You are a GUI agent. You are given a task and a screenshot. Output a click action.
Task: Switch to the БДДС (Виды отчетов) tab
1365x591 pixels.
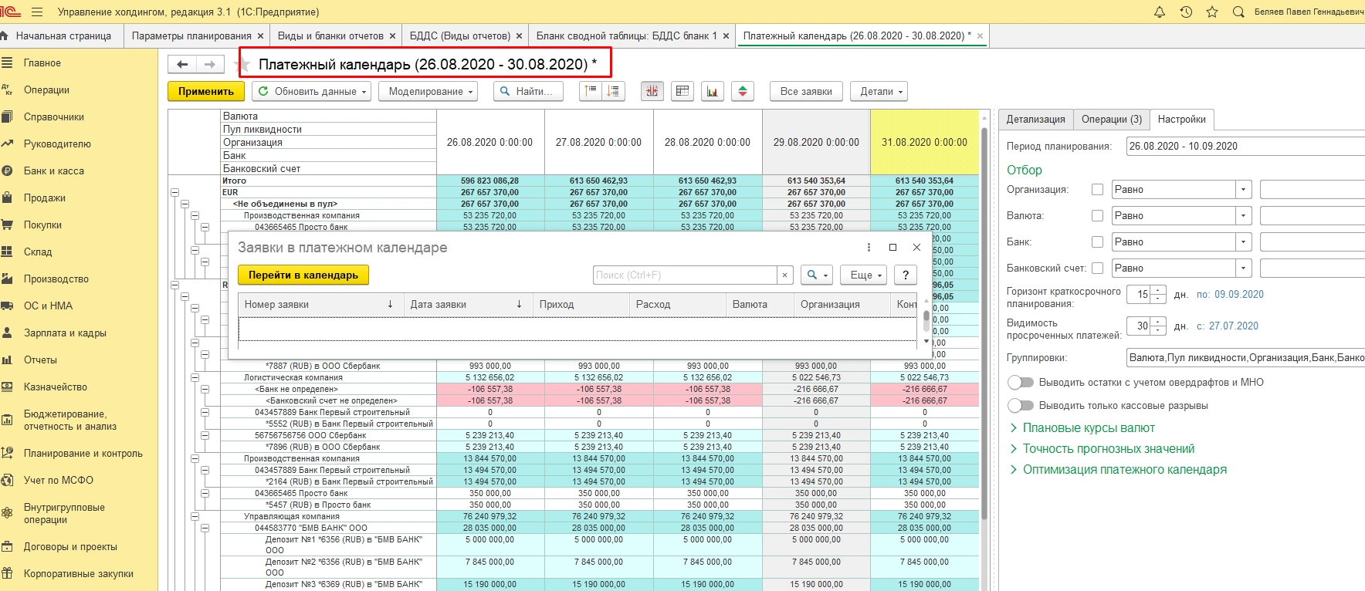click(459, 35)
